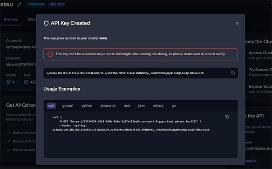This screenshot has width=272, height=169.
Task: Click the curl command code block
Action: pyautogui.click(x=131, y=123)
